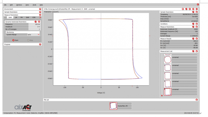Image resolution: width=208 pixels, height=117 pixels.
Task: Open the Help menu
Action: click(41, 5)
